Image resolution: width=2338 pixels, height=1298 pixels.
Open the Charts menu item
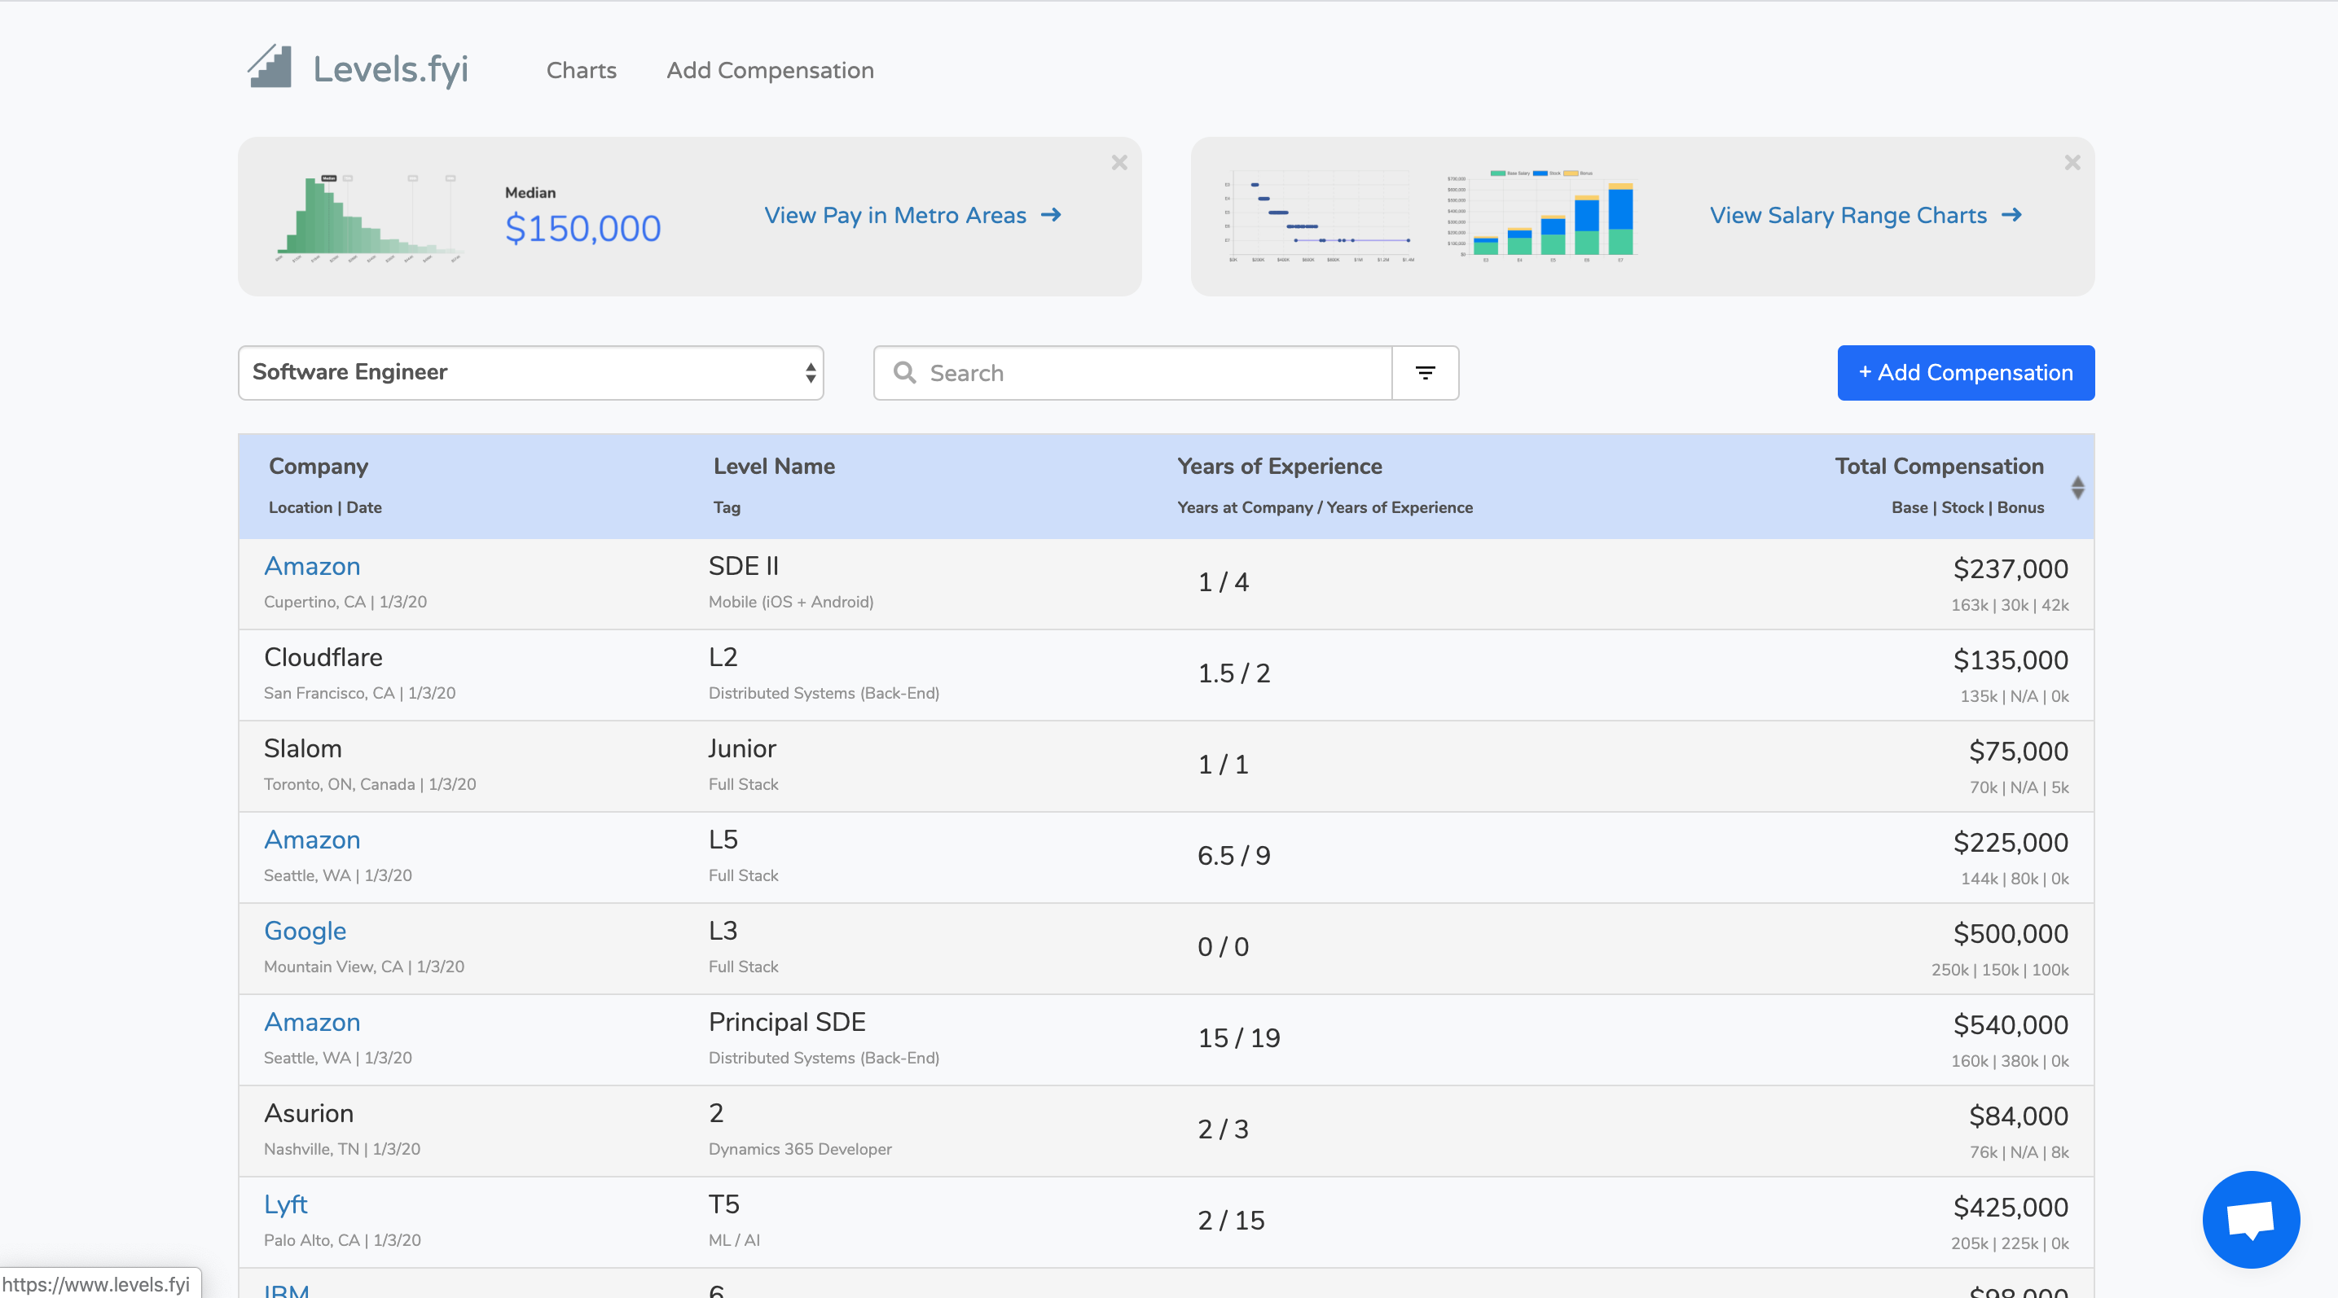point(581,70)
